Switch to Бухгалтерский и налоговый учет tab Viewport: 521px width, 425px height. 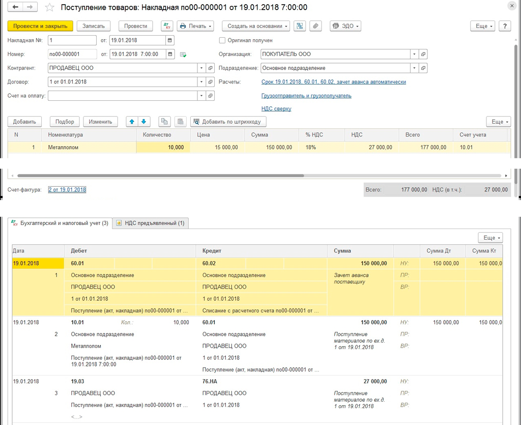60,223
